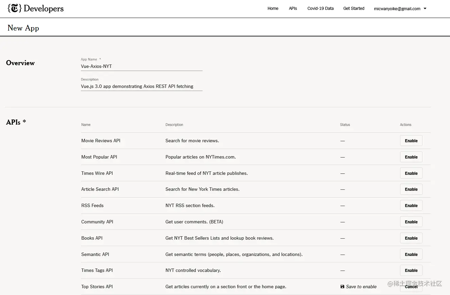Enable the Community API
The width and height of the screenshot is (450, 295).
point(411,222)
